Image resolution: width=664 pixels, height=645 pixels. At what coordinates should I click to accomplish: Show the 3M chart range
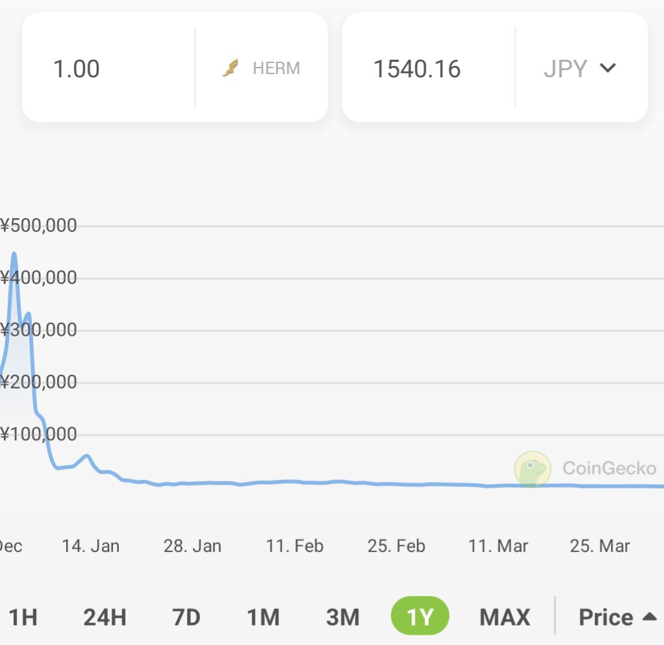pyautogui.click(x=342, y=616)
